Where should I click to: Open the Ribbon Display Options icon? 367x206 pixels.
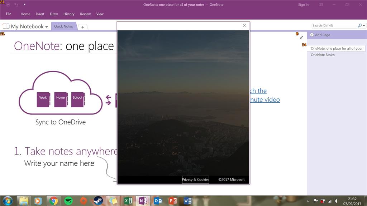(321, 4)
